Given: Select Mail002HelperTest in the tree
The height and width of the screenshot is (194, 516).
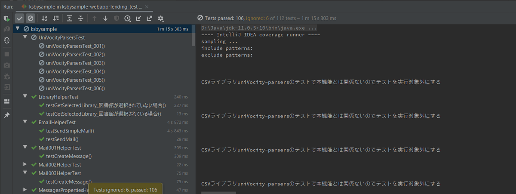Looking at the screenshot, I should (x=59, y=164).
